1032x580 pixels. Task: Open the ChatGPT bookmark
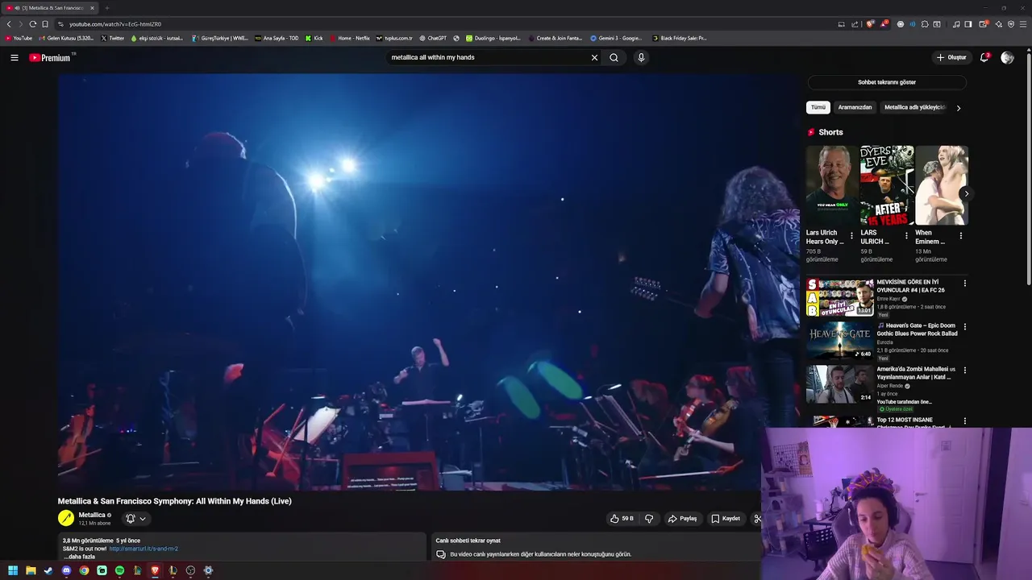(433, 38)
